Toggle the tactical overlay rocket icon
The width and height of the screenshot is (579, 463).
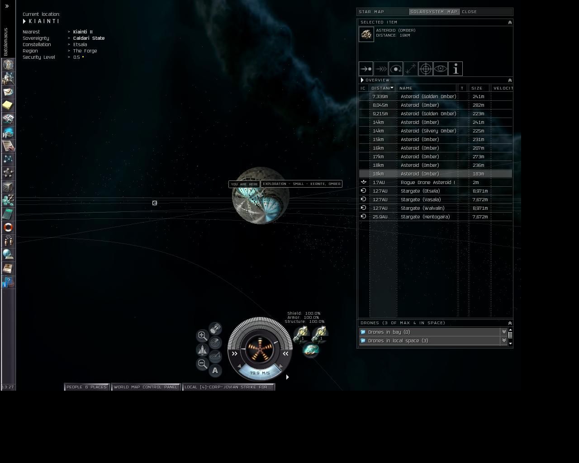click(x=202, y=350)
